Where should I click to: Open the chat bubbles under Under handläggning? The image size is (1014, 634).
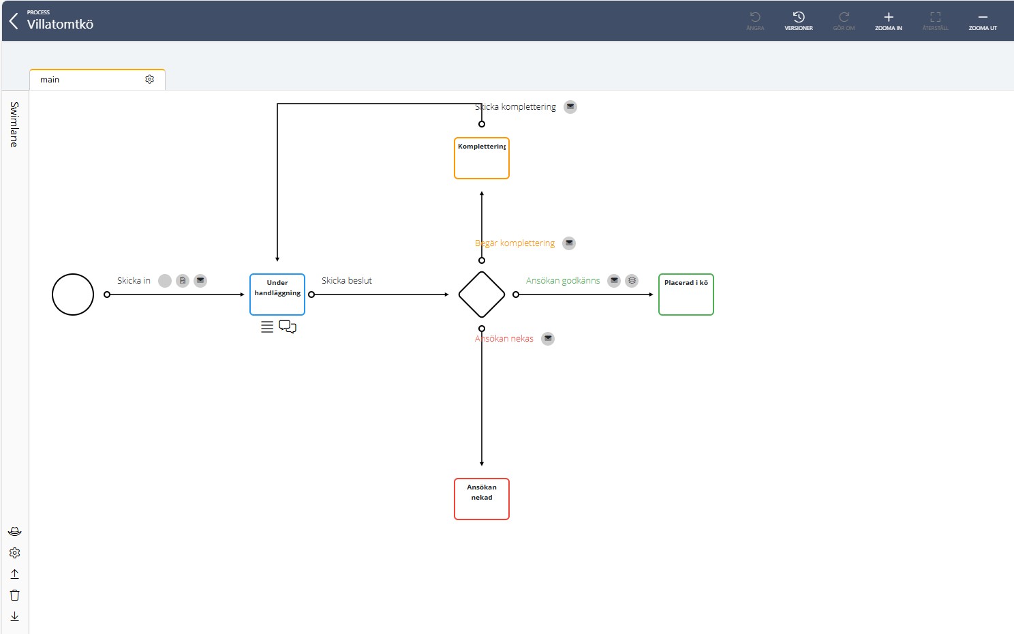pyautogui.click(x=288, y=327)
